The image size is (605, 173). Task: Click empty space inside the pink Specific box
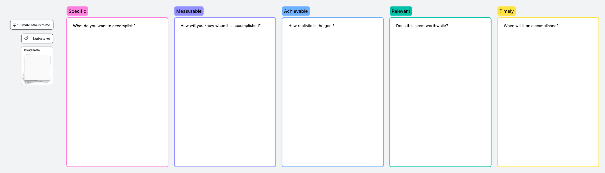(117, 100)
